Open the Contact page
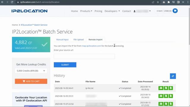Screen dimensions: 190x107 pyautogui.click(x=126, y=11)
